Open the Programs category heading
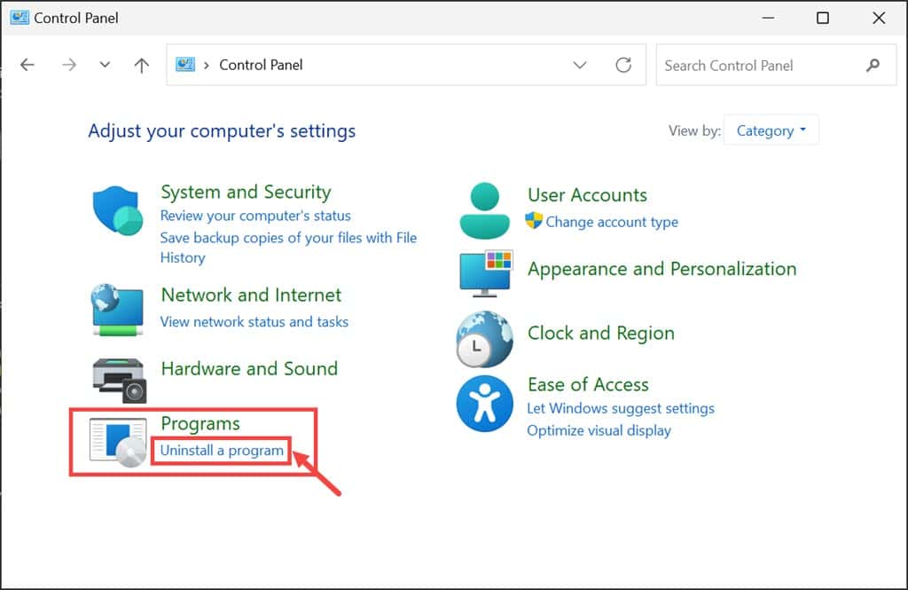This screenshot has width=908, height=590. 200,424
